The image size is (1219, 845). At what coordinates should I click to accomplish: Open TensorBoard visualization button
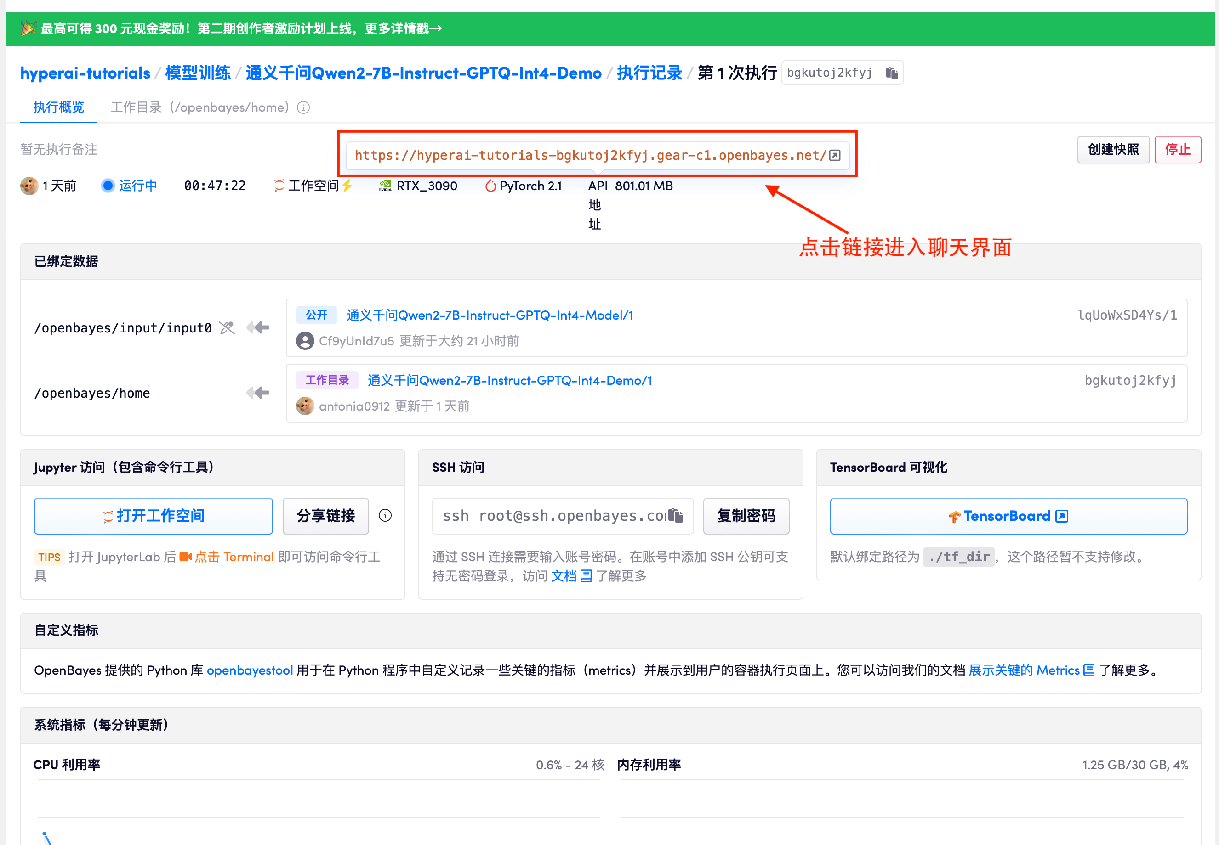click(x=1008, y=516)
